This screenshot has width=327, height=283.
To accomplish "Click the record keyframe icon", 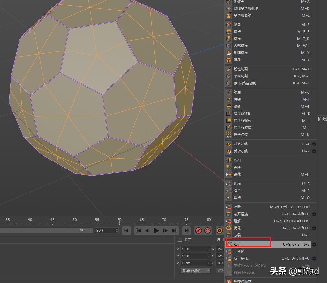I will (x=199, y=231).
